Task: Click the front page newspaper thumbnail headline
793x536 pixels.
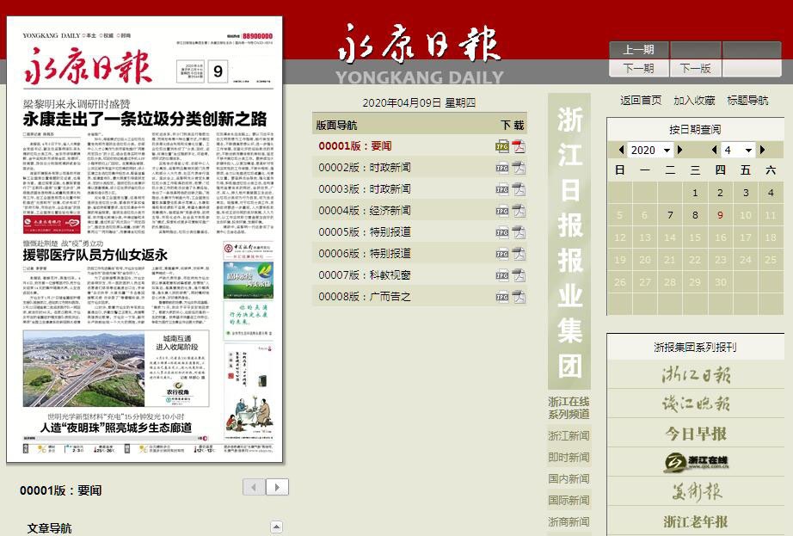Action: coord(144,119)
